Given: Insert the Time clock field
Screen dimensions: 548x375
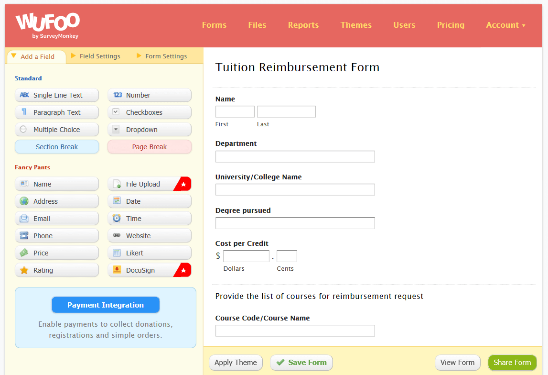Looking at the screenshot, I should 149,219.
